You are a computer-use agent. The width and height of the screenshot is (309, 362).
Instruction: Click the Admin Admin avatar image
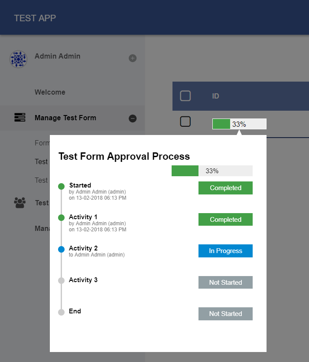tap(18, 59)
